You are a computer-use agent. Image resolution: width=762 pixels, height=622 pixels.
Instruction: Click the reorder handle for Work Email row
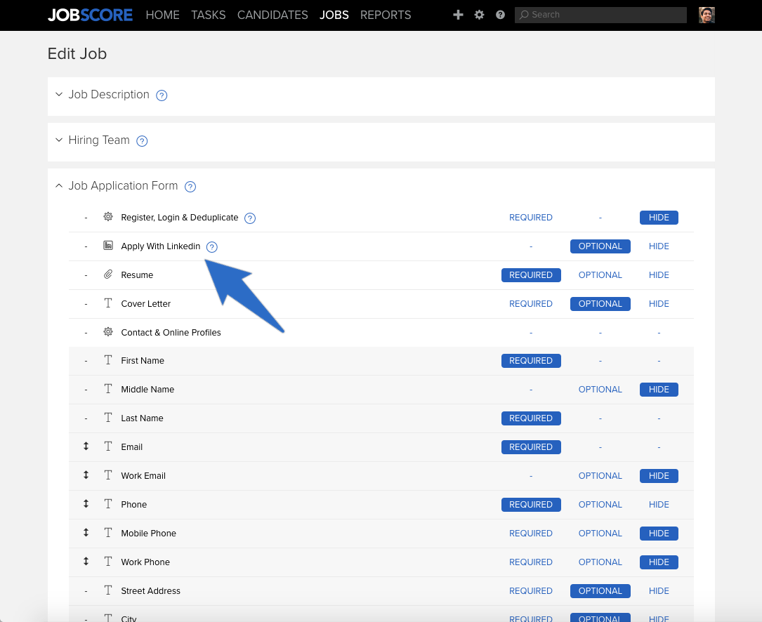coord(86,475)
